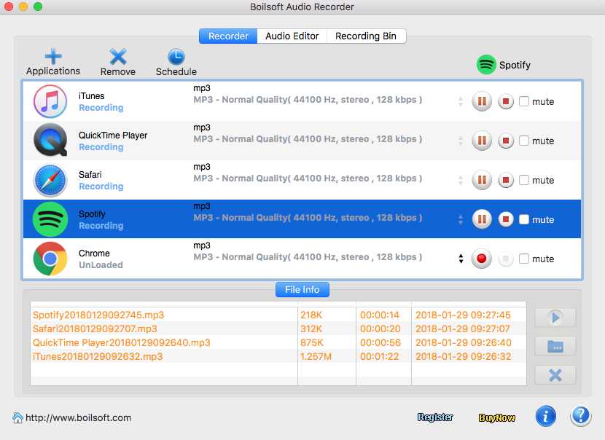Select QuickTime Player20180129092640.mp3 file row
605x440 pixels.
278,342
